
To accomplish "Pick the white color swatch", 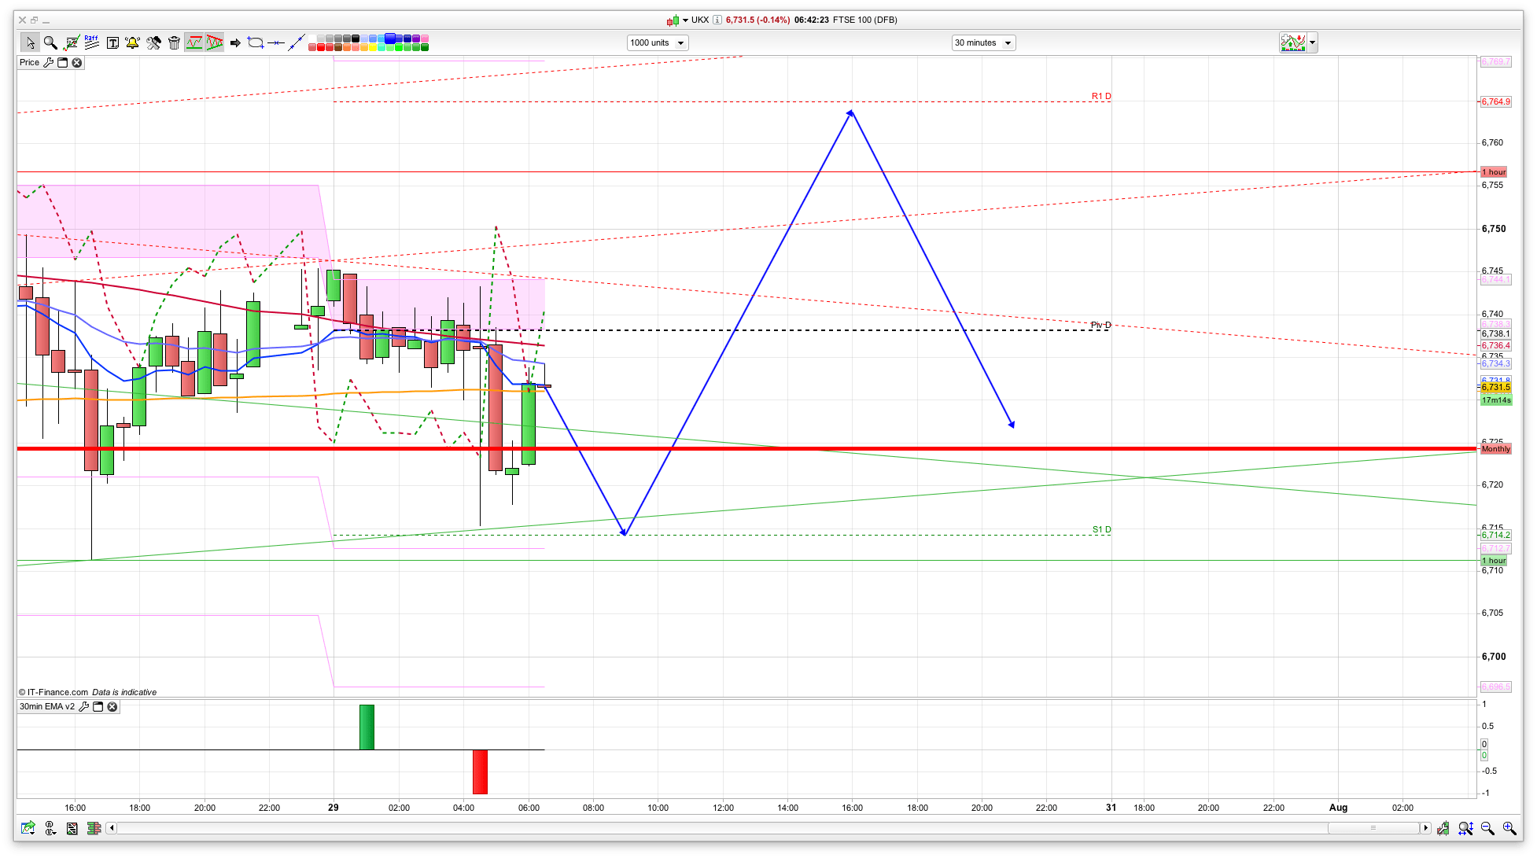I will (312, 39).
